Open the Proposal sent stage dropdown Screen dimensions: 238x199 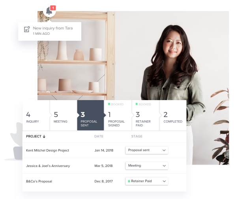(x=146, y=150)
